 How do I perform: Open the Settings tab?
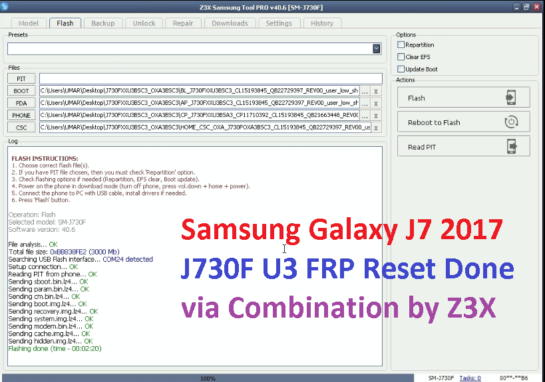279,23
